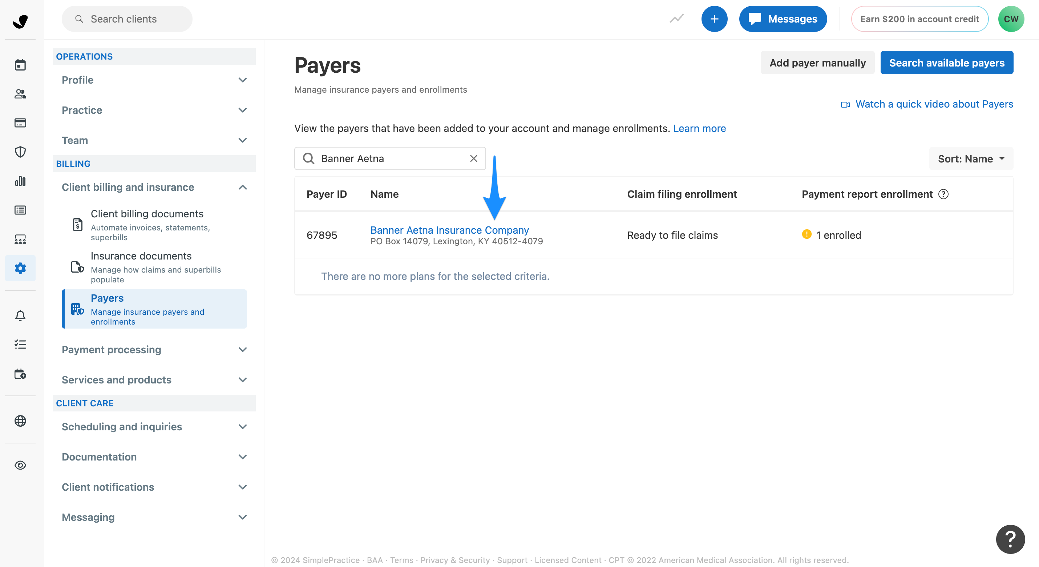The image size is (1039, 567).
Task: Click the Payer ID column header
Action: 326,194
